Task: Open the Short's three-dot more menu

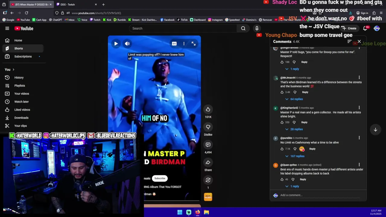Action: point(184,44)
